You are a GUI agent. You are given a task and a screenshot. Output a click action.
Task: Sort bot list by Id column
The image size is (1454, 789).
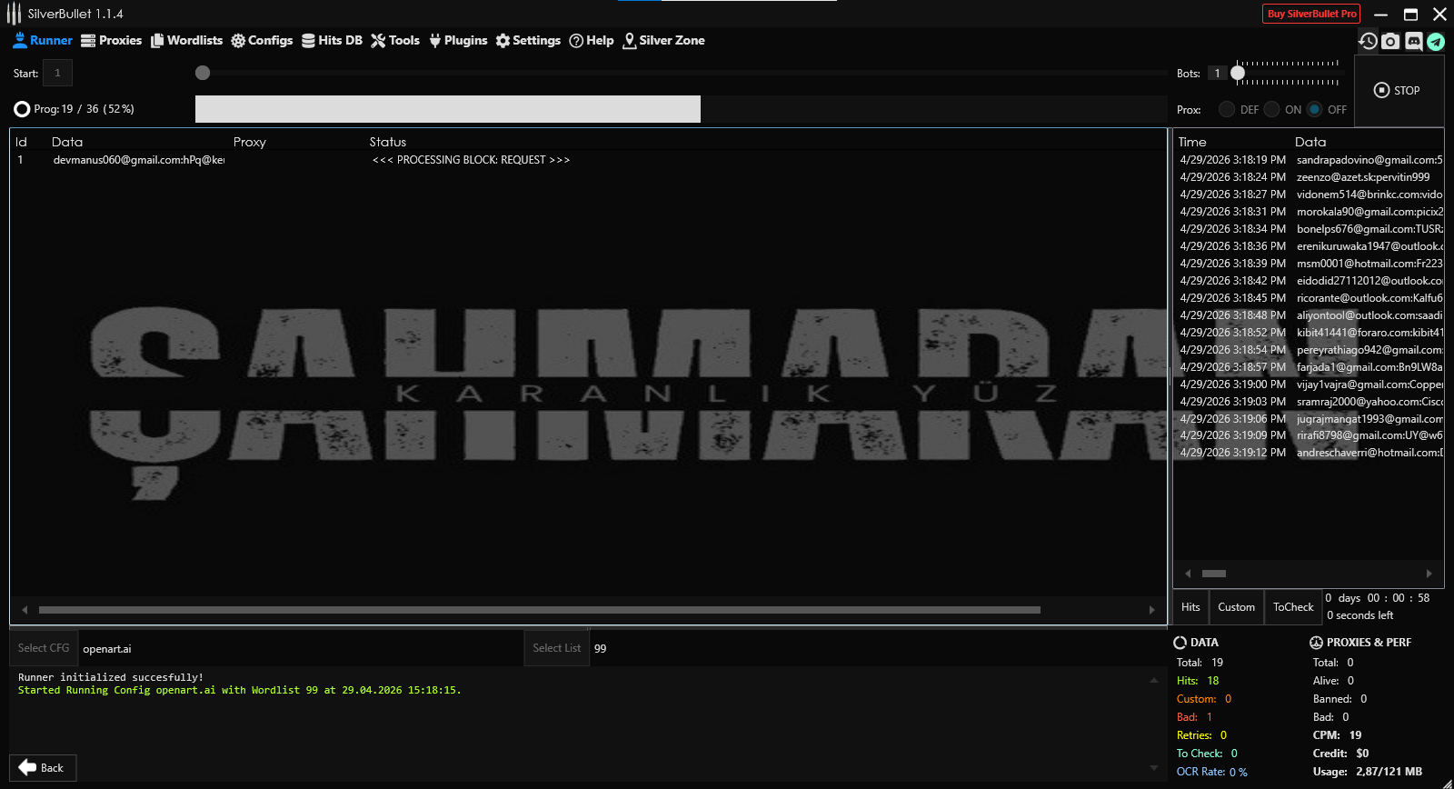tap(21, 142)
